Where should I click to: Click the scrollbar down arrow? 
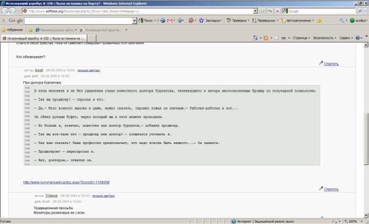tap(366, 215)
